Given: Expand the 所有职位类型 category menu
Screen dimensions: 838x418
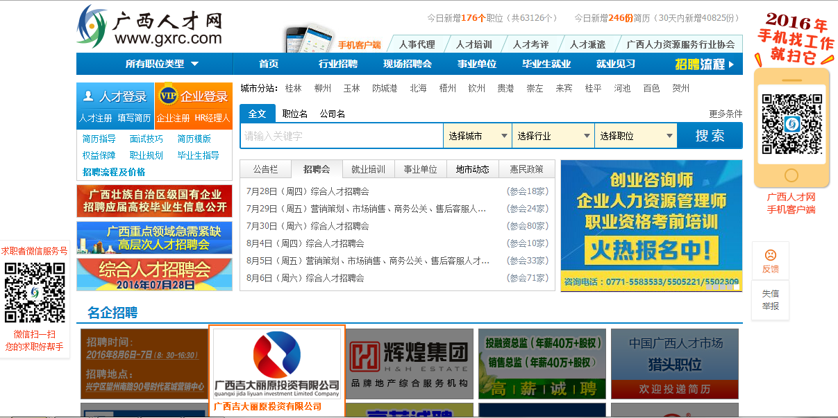Looking at the screenshot, I should coord(162,64).
